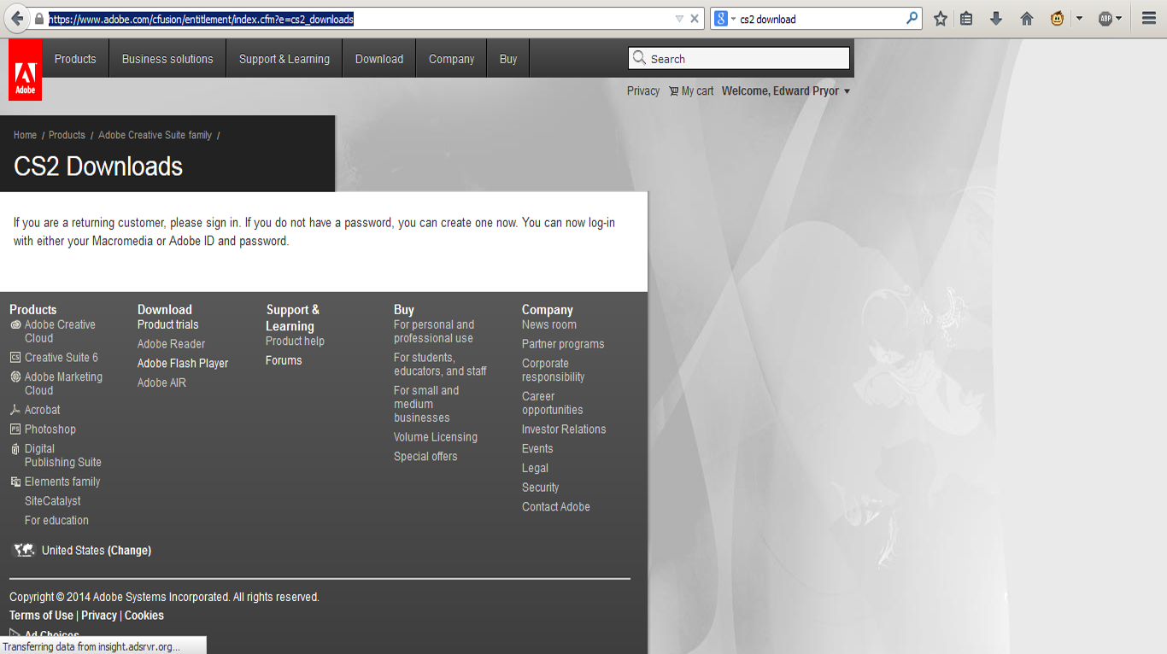Open the URL bar history dropdown arrow
The height and width of the screenshot is (654, 1167).
coord(679,19)
